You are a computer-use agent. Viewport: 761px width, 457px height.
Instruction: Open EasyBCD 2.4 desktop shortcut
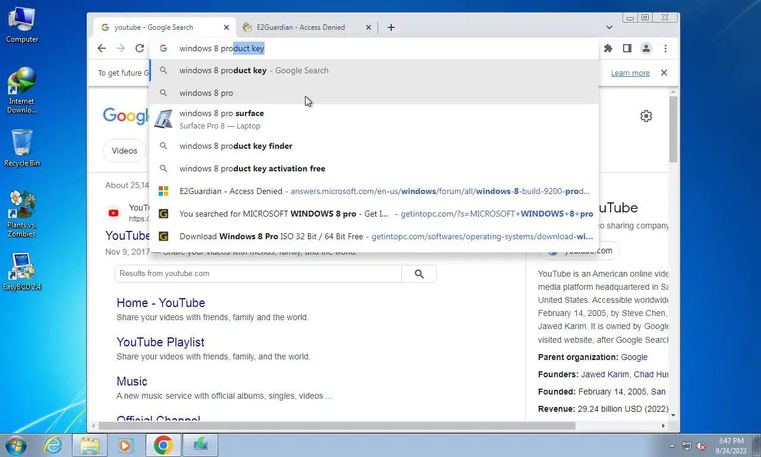(x=22, y=272)
